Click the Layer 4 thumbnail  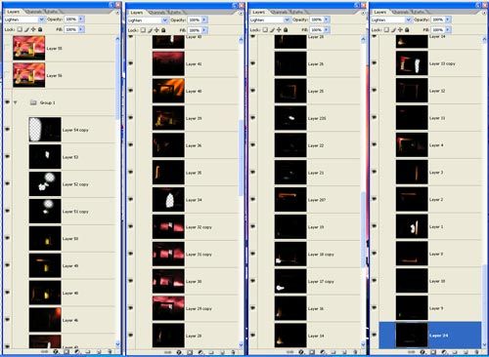pyautogui.click(x=412, y=145)
